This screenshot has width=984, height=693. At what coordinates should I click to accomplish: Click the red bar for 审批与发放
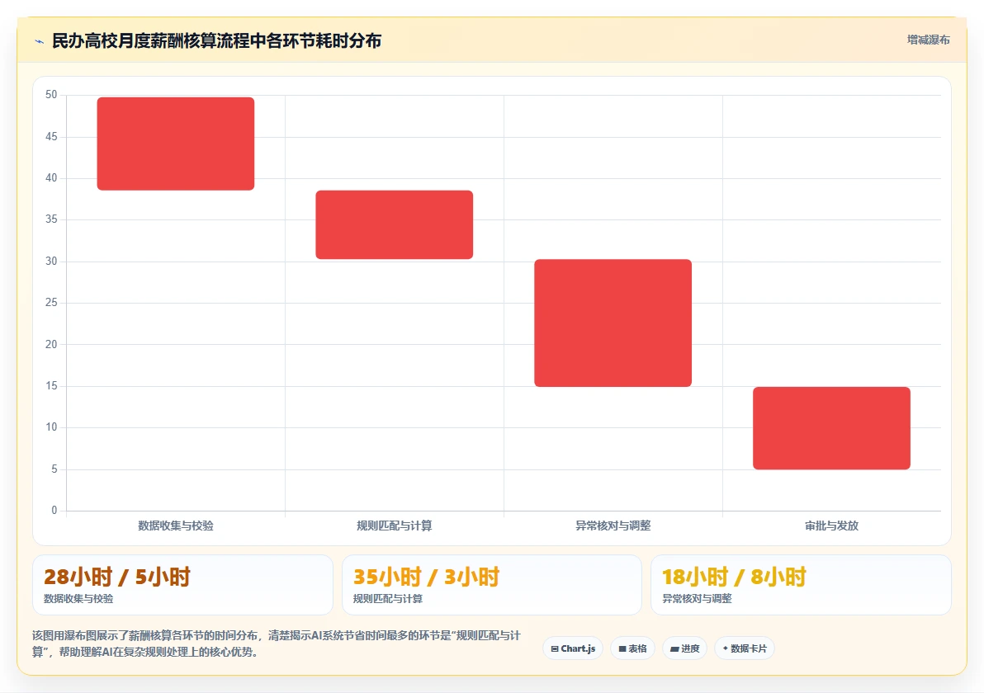click(831, 428)
